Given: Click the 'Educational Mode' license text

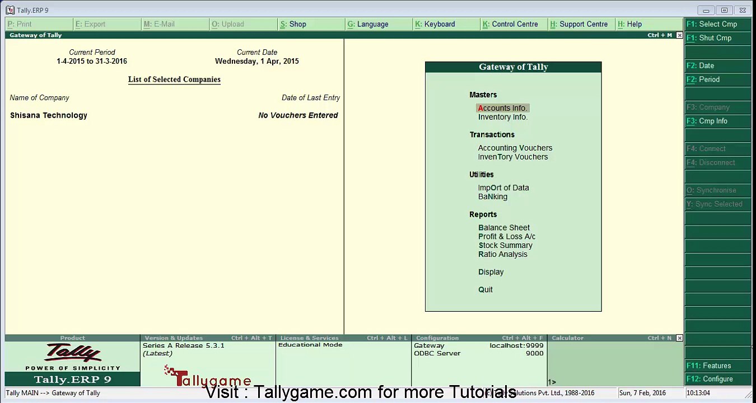Looking at the screenshot, I should [310, 345].
